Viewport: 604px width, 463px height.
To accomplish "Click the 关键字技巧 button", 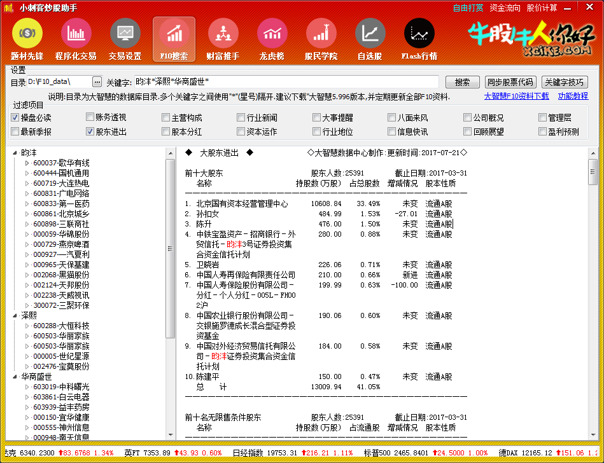I will (x=565, y=82).
